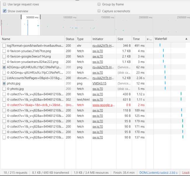The height and width of the screenshot is (176, 190).
Task: Select the ListAccounts?listPages=0&pid=331 request name
Action: [34, 78]
